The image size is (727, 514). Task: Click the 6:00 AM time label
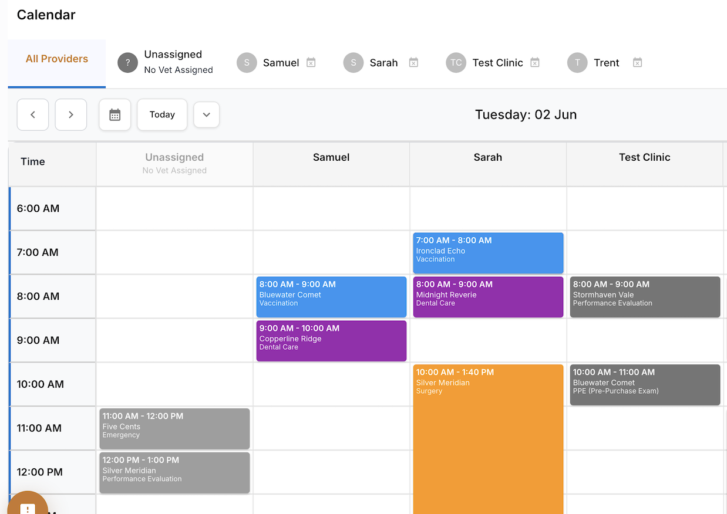point(38,208)
